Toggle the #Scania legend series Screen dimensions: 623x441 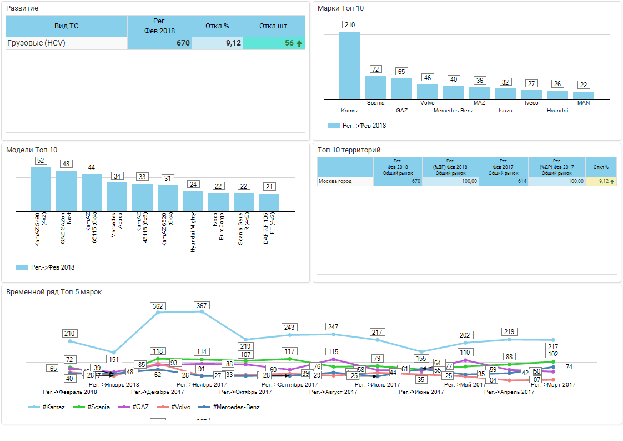tap(92, 407)
